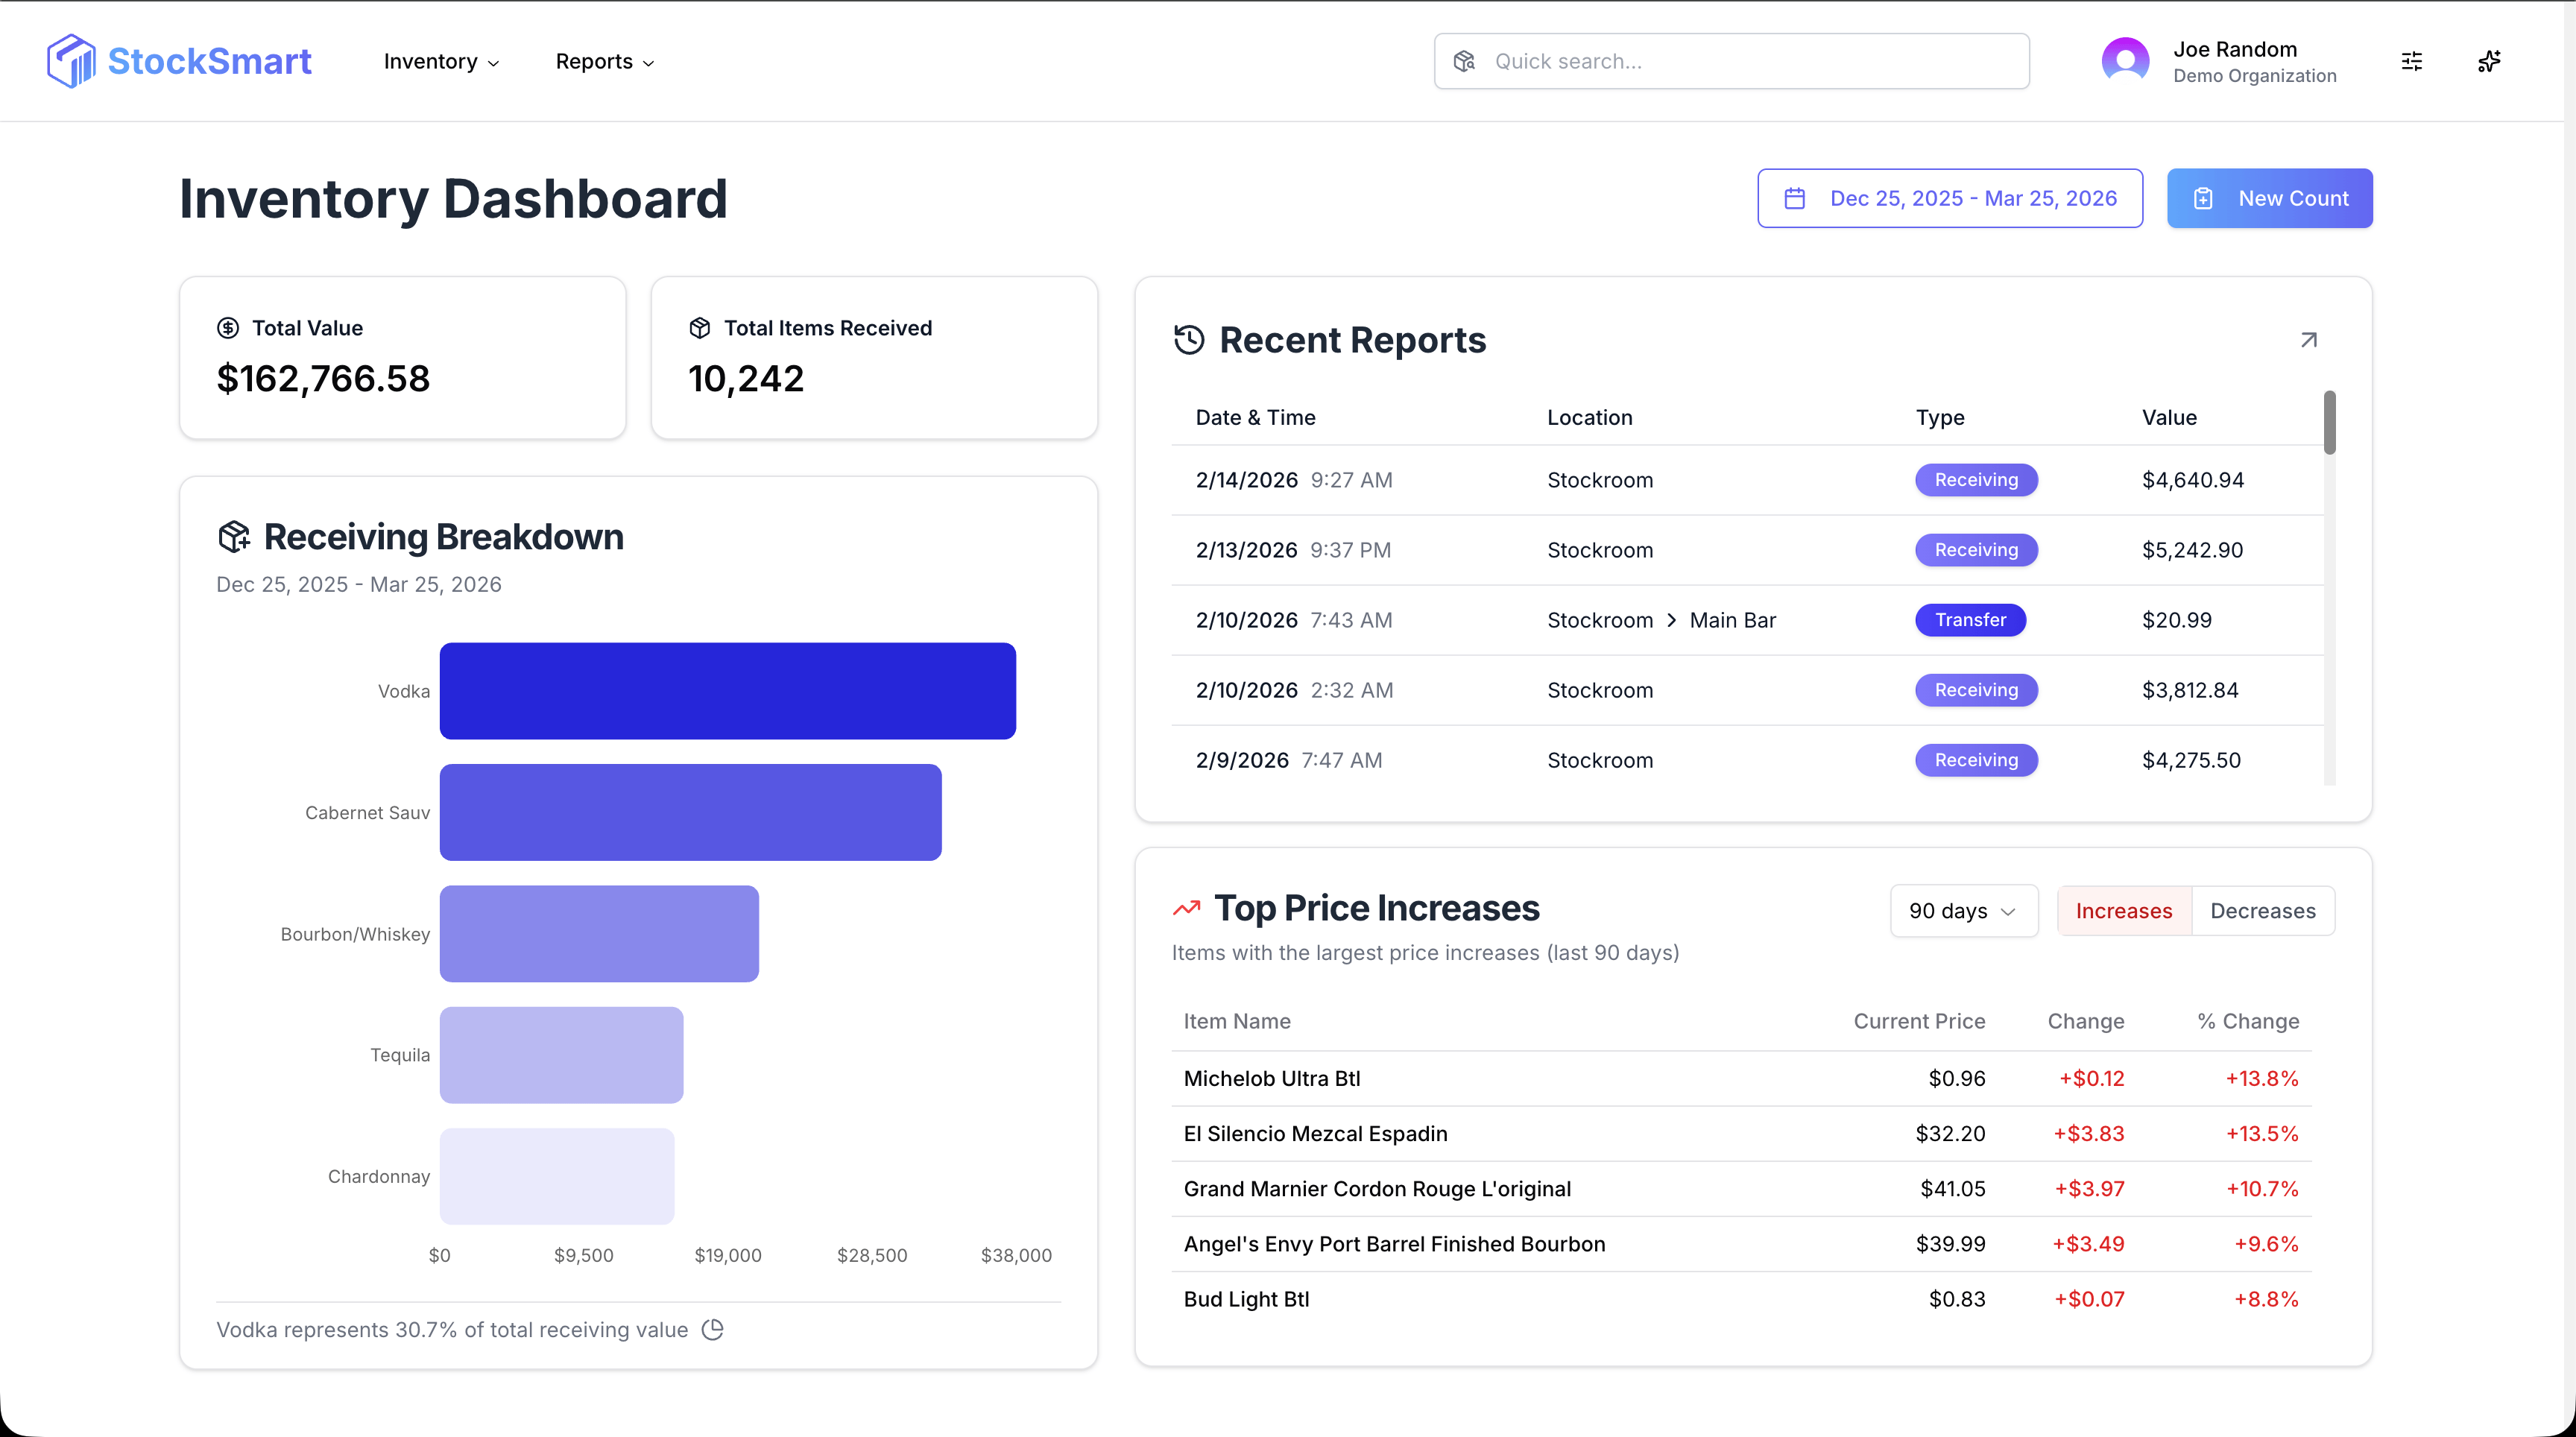Open Recent Reports expand arrow

tap(2308, 340)
